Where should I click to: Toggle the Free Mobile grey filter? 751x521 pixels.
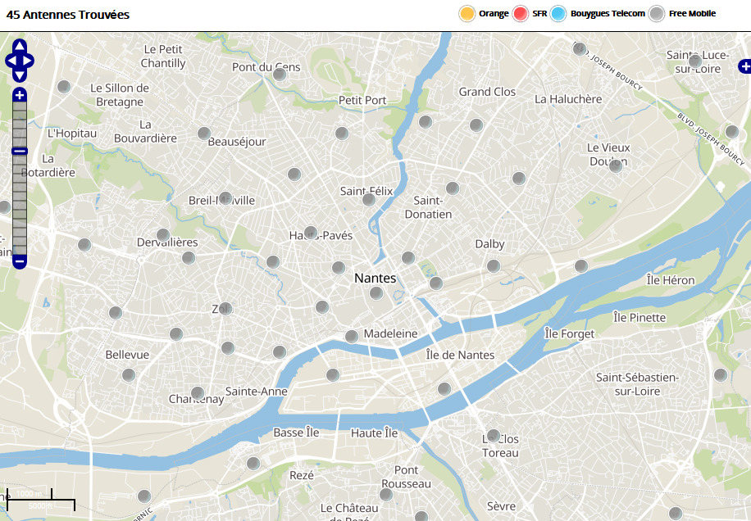click(x=657, y=14)
